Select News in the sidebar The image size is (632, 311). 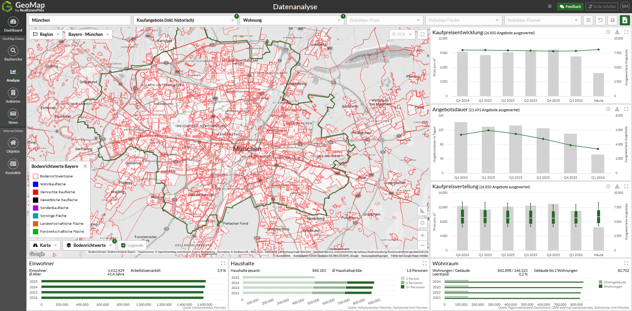coord(13,117)
